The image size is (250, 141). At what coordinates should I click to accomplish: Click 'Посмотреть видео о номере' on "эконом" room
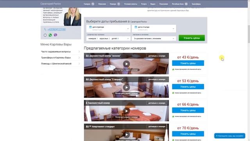pyautogui.click(x=126, y=70)
